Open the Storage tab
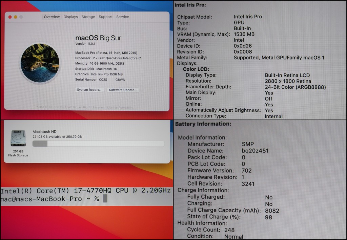 88,17
